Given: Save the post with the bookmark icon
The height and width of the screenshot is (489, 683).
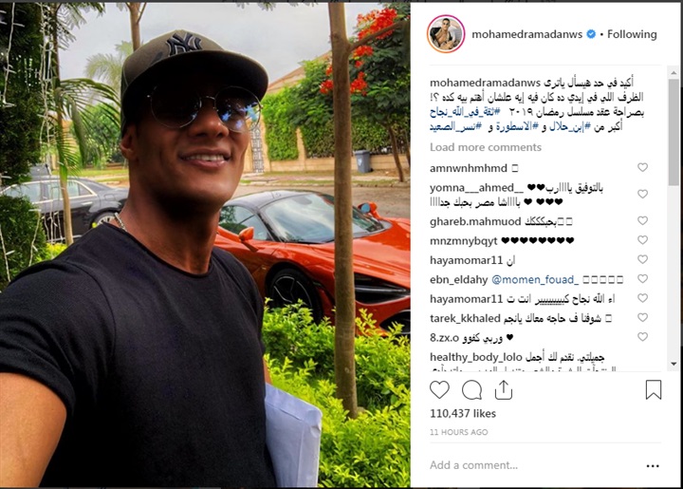Looking at the screenshot, I should click(x=654, y=389).
